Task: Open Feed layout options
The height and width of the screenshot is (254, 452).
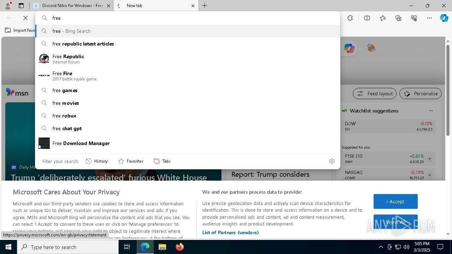Action: tap(375, 93)
